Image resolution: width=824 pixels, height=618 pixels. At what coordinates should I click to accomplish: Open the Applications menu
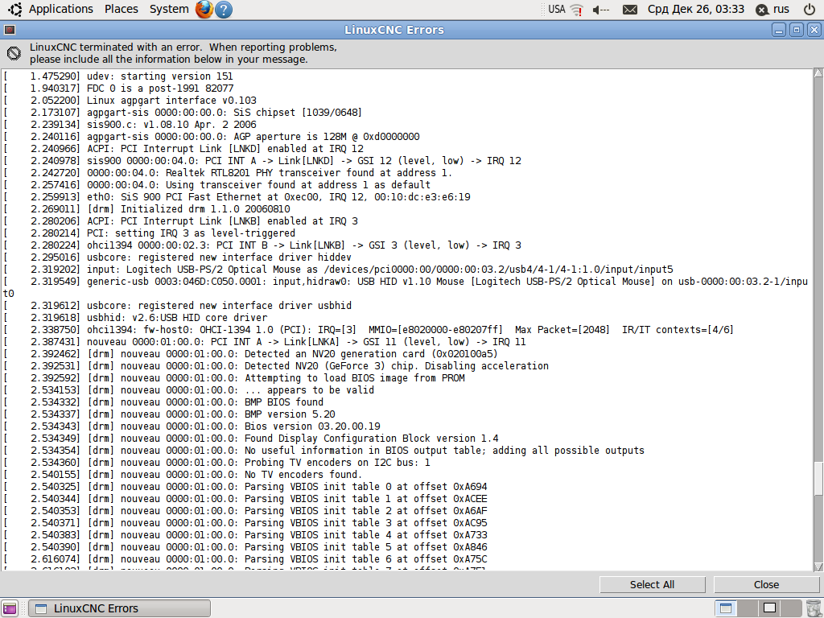[x=60, y=9]
